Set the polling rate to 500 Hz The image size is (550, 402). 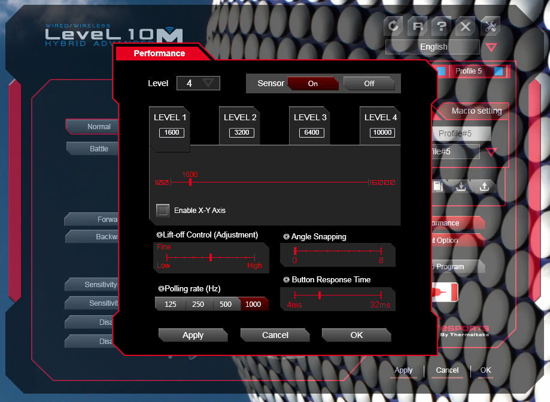(226, 304)
